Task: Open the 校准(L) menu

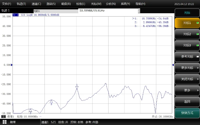Action: (x=81, y=4)
